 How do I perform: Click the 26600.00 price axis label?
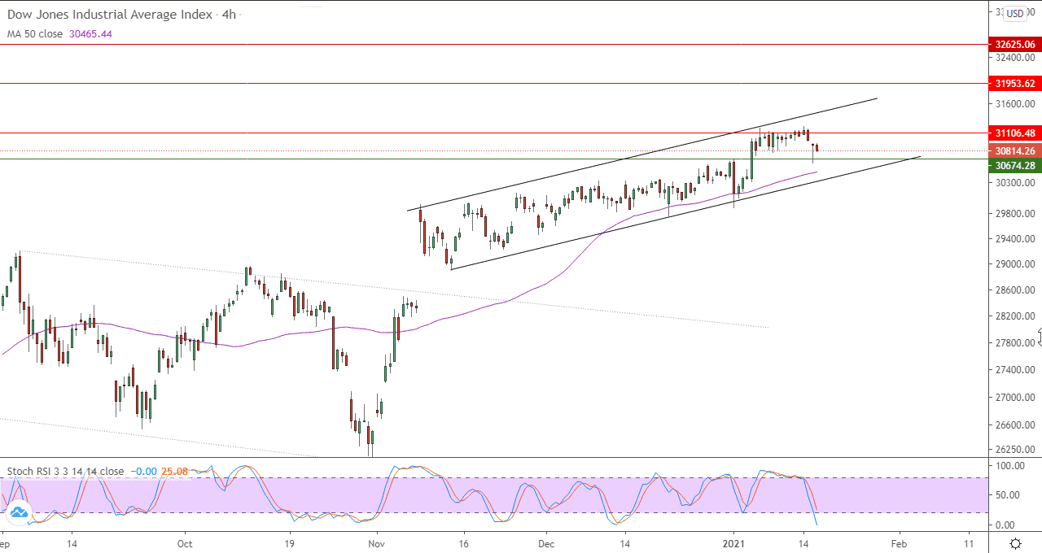(x=1015, y=425)
